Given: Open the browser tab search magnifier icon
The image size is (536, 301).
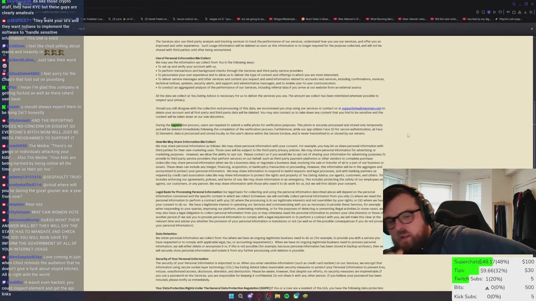Looking at the screenshot, I should [514, 4].
